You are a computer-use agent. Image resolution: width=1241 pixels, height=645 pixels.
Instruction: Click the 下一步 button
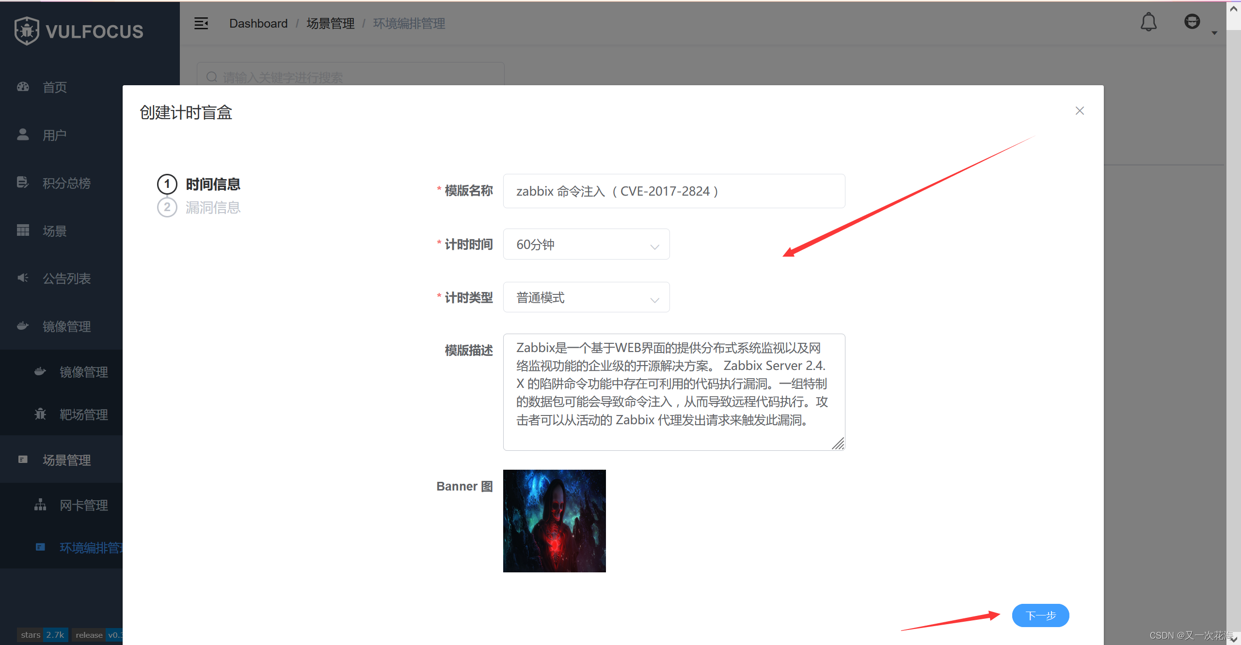tap(1040, 615)
